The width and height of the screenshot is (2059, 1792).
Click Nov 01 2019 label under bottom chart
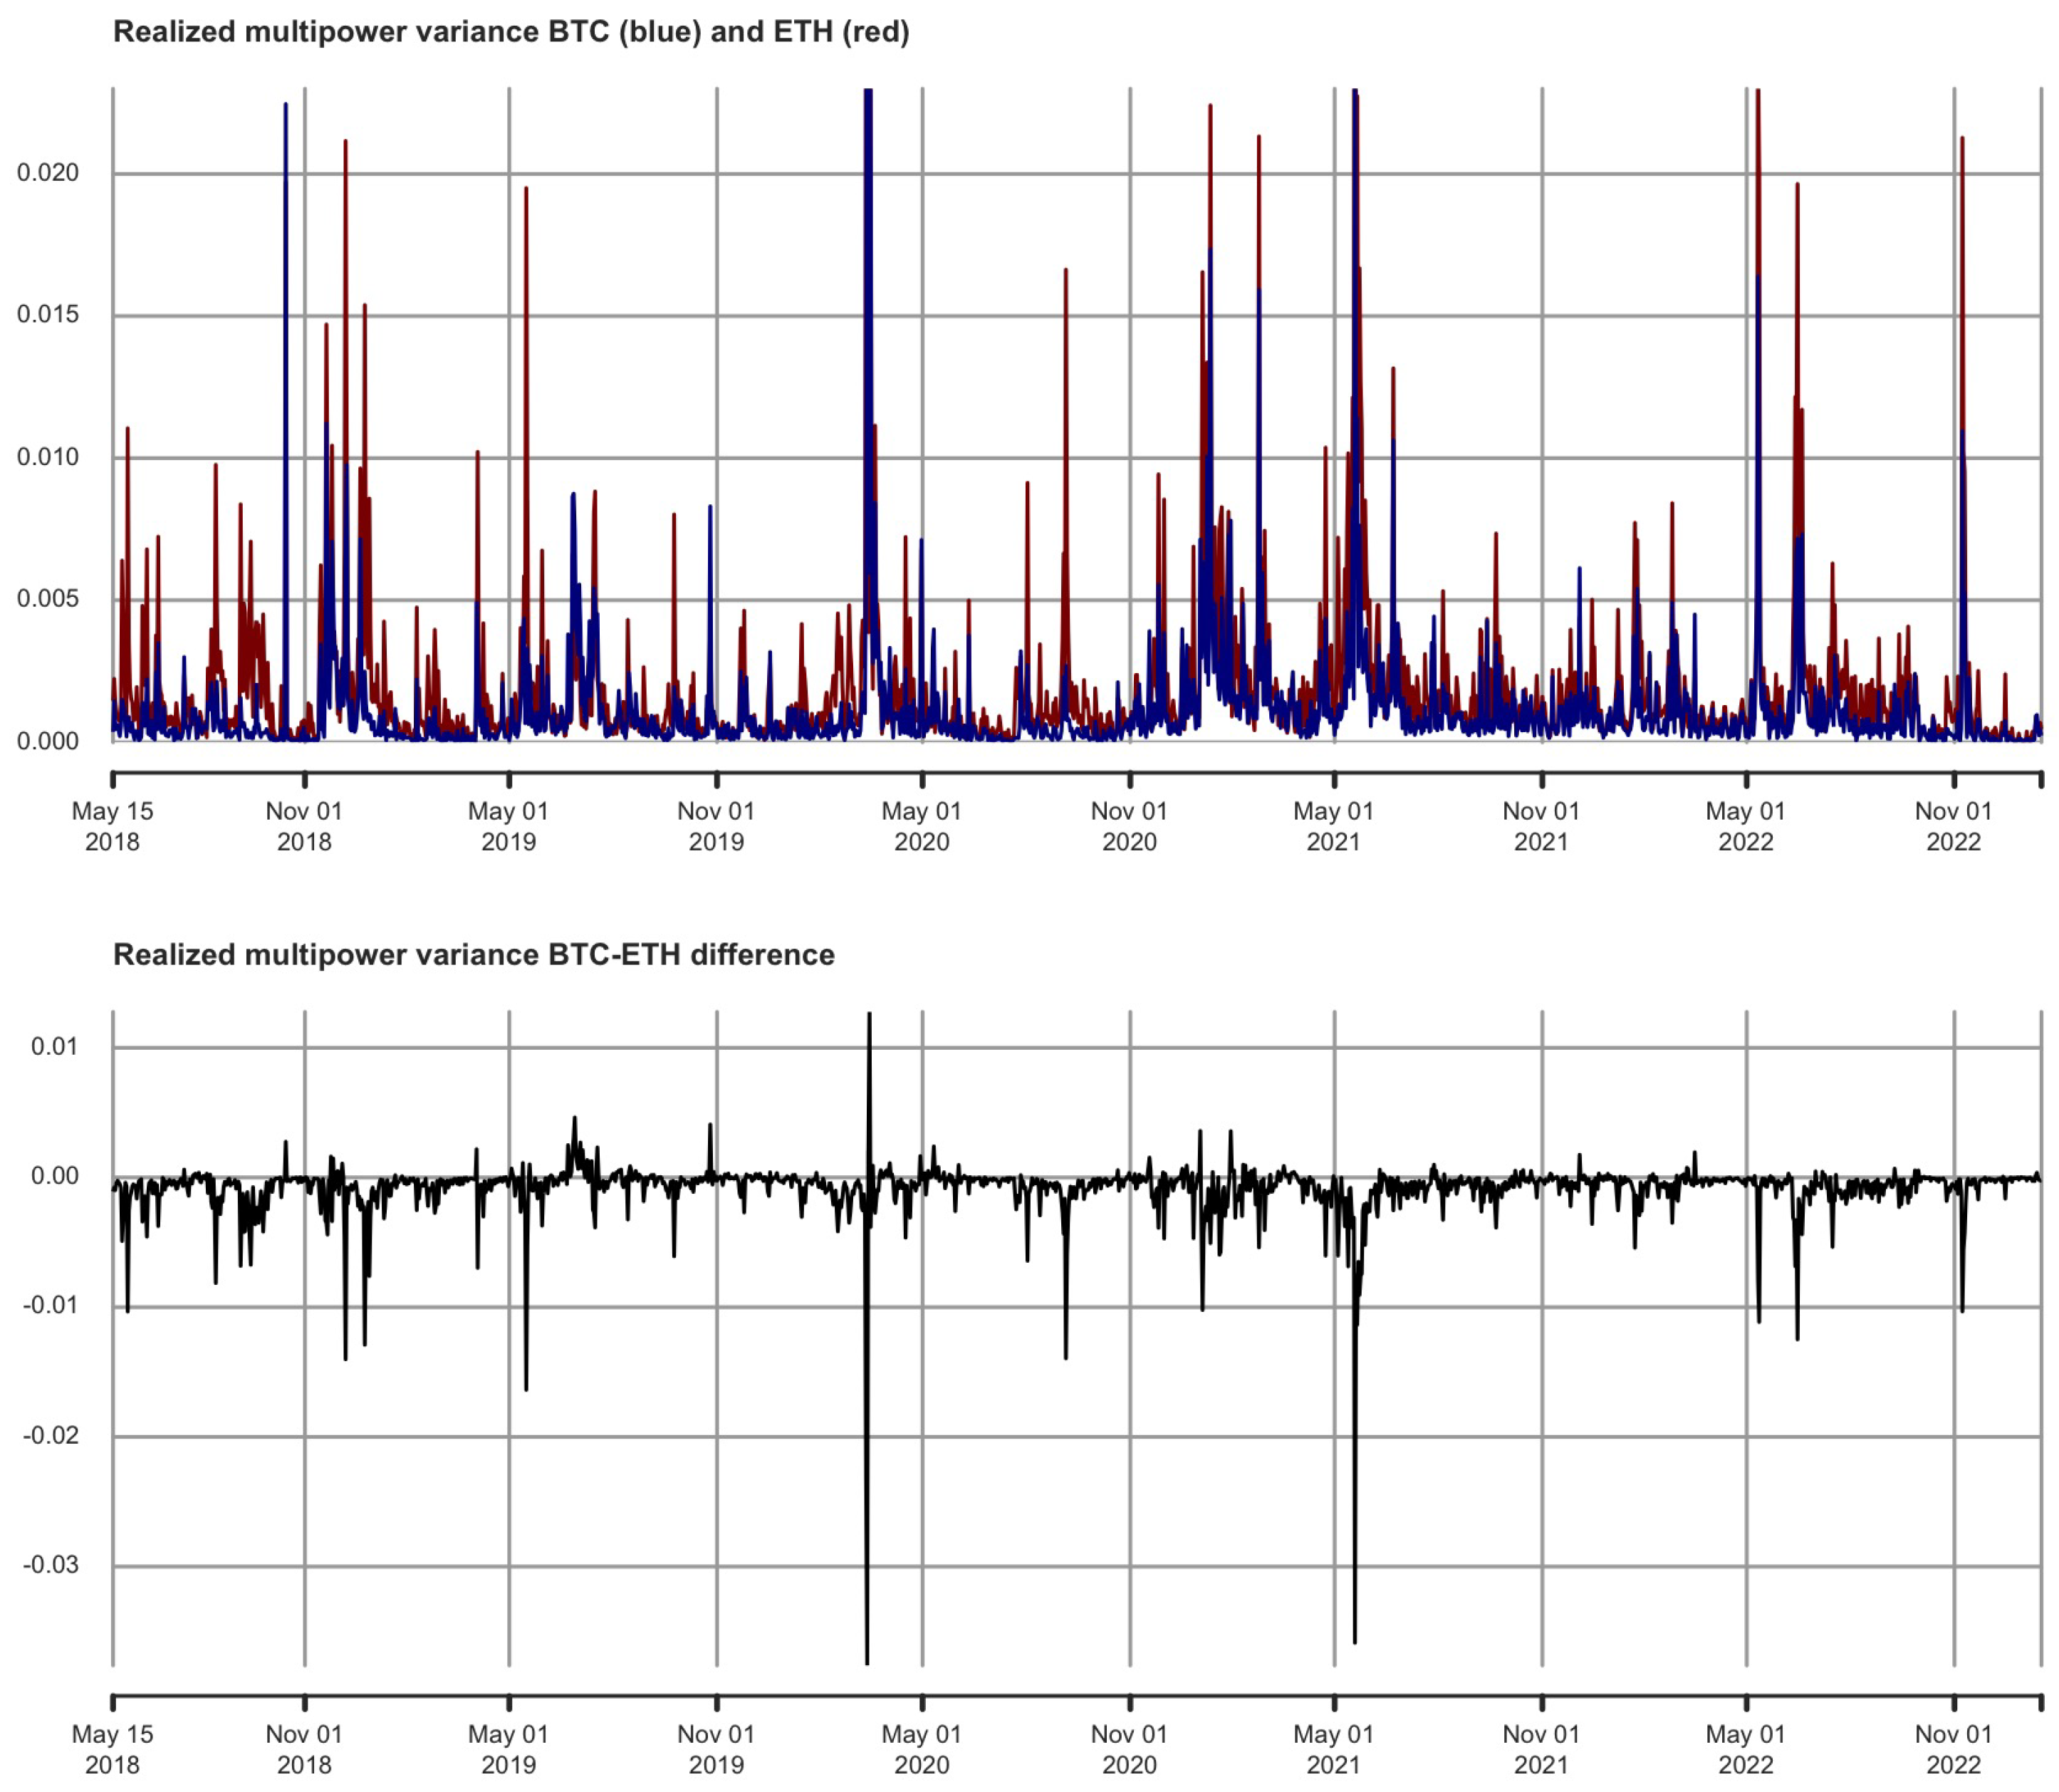(x=716, y=1749)
